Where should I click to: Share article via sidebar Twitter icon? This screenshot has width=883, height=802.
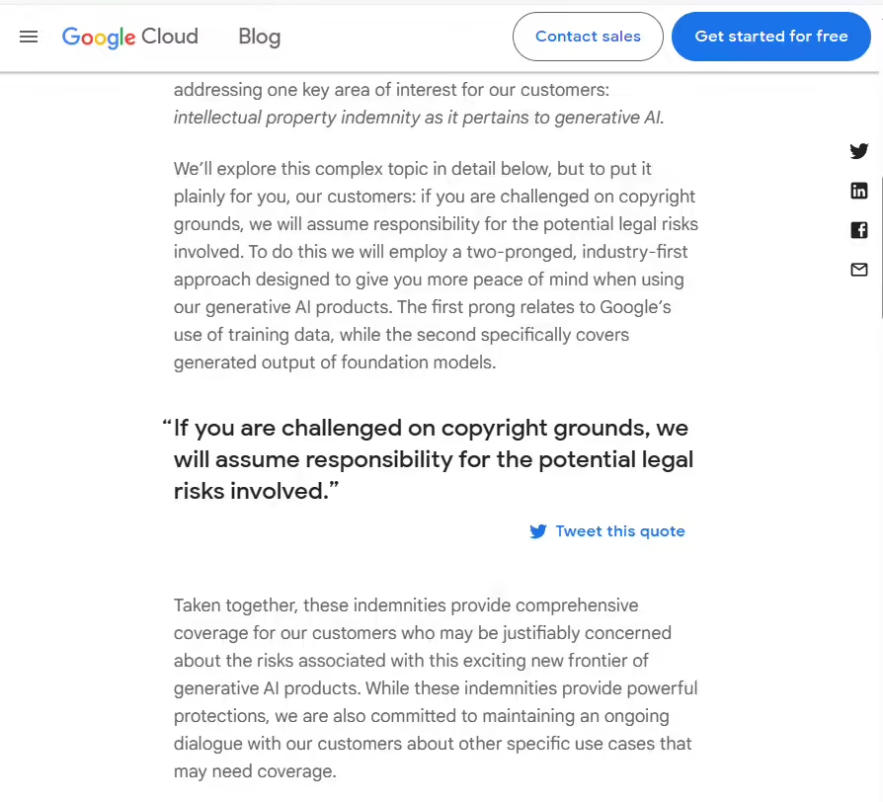[x=858, y=151]
